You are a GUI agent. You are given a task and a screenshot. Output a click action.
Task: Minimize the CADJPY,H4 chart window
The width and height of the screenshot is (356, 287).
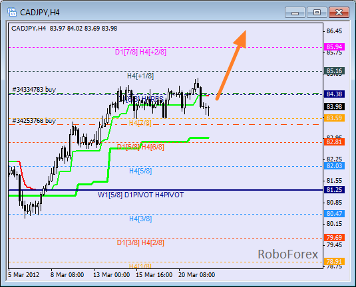(295, 13)
